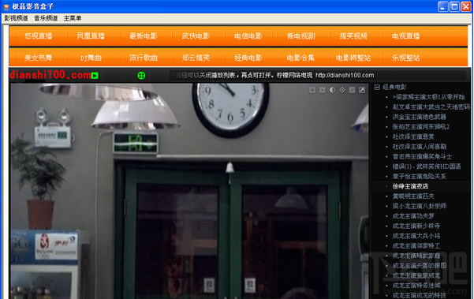474x299 pixels.
Task: Click the diamond target icon over video
Action: coord(342,90)
